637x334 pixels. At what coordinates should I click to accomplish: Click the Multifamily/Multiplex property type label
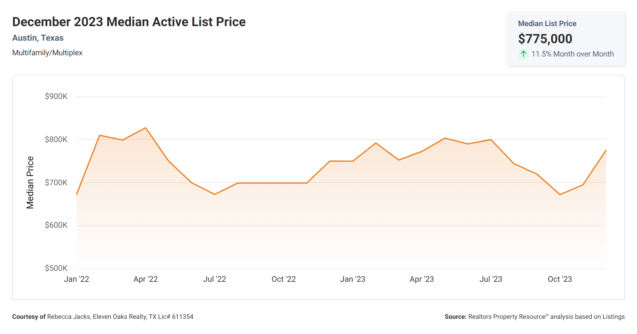[47, 53]
